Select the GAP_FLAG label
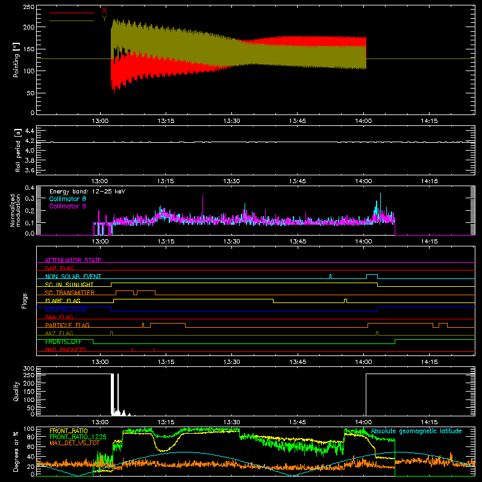This screenshot has width=482, height=482. pyautogui.click(x=59, y=268)
